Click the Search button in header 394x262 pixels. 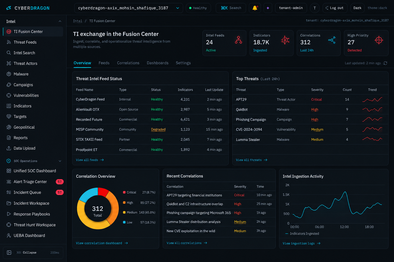coord(231,8)
